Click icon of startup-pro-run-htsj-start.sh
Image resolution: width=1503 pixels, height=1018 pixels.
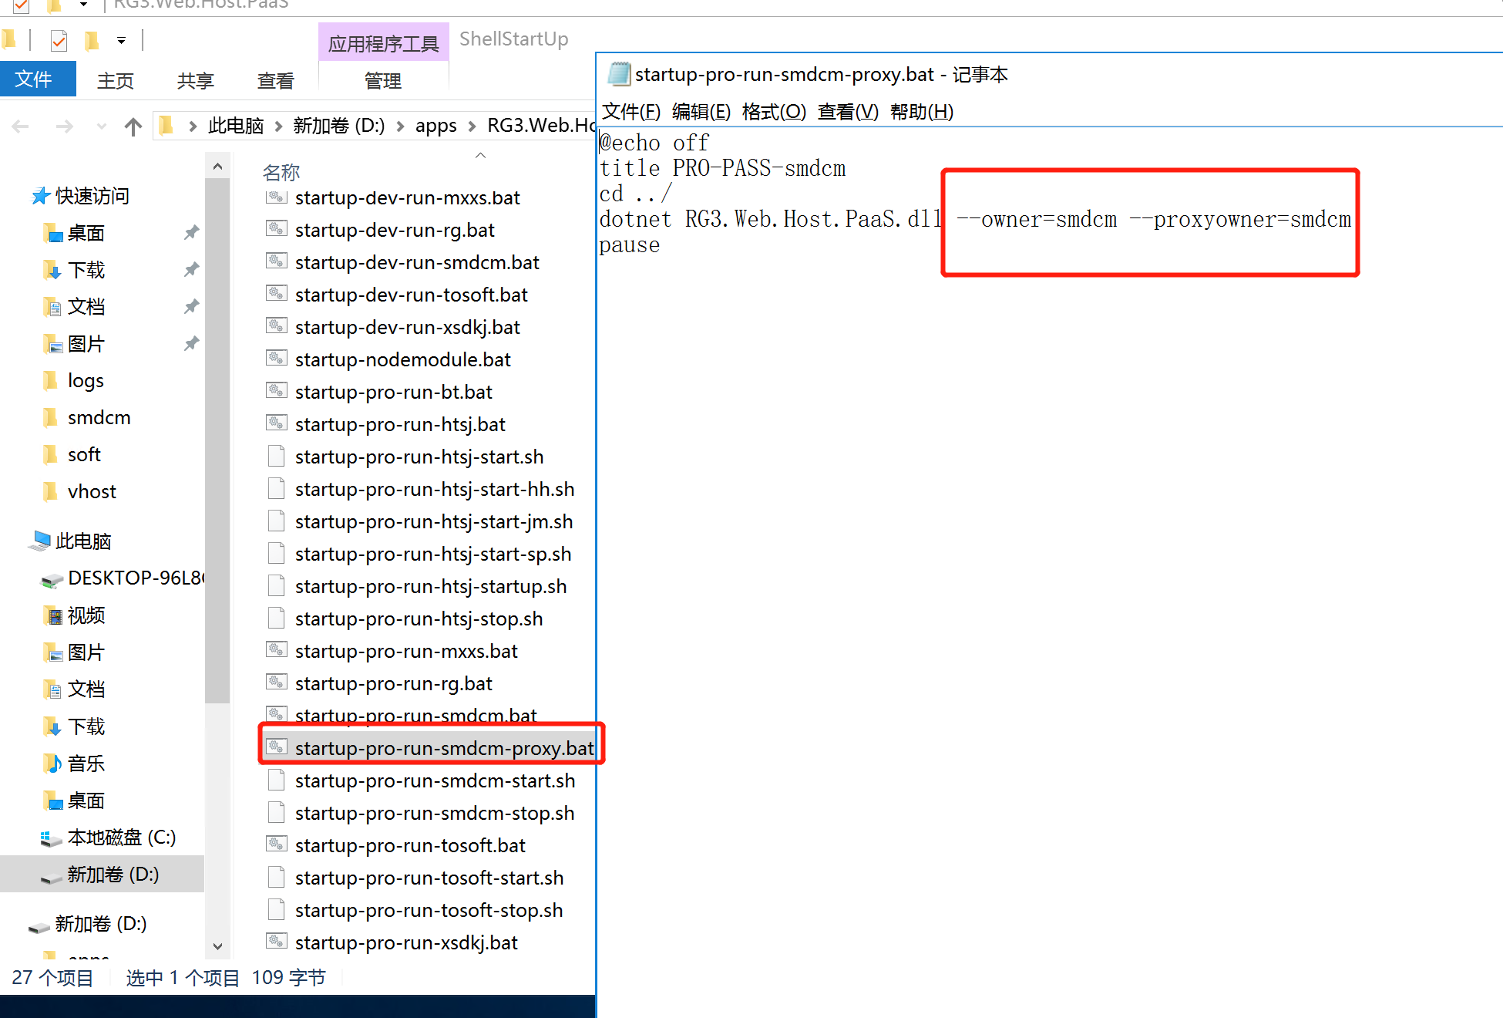(276, 456)
